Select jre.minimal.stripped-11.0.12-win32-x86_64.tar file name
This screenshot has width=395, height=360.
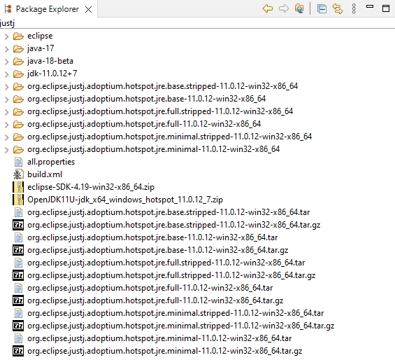[175, 313]
